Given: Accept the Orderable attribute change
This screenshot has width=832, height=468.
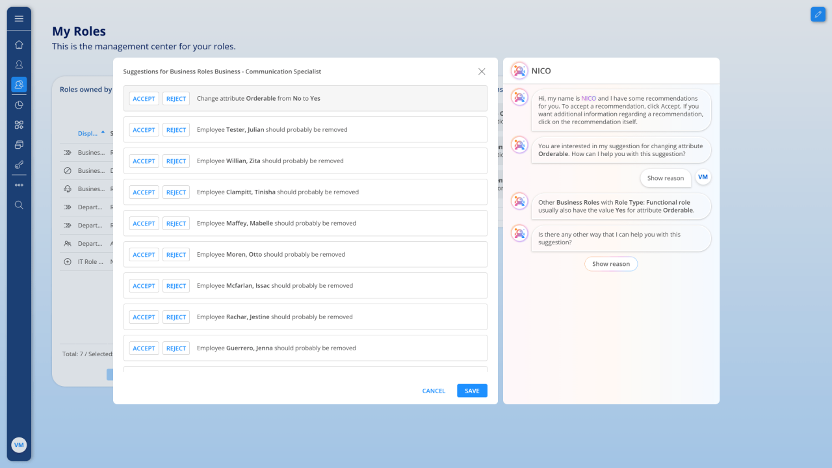Looking at the screenshot, I should pos(144,99).
